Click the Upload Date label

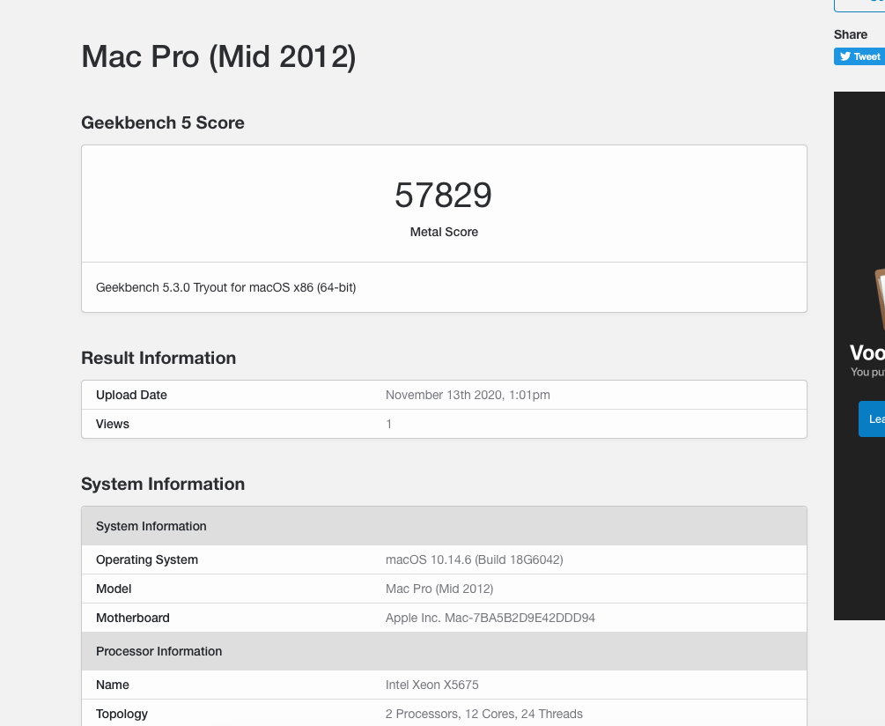pos(131,396)
